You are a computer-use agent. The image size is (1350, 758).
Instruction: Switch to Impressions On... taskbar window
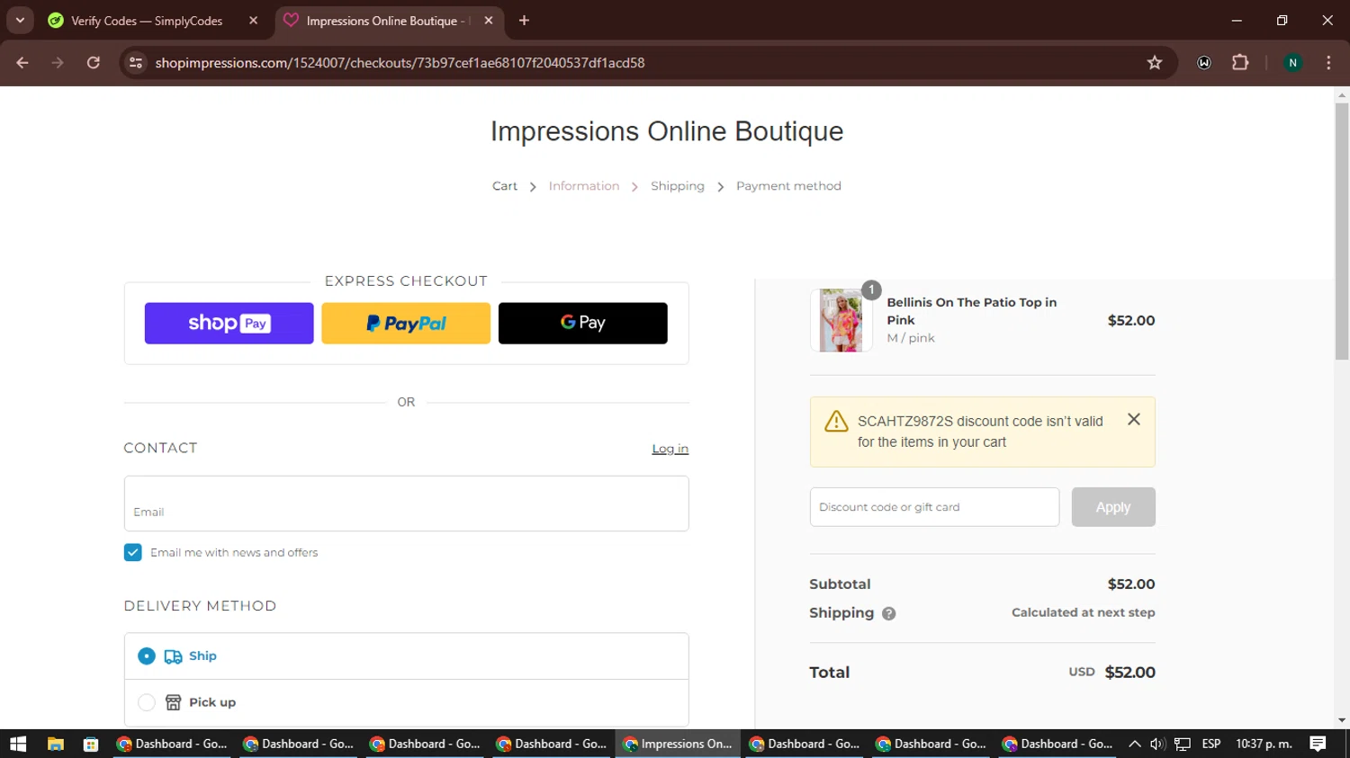point(679,744)
